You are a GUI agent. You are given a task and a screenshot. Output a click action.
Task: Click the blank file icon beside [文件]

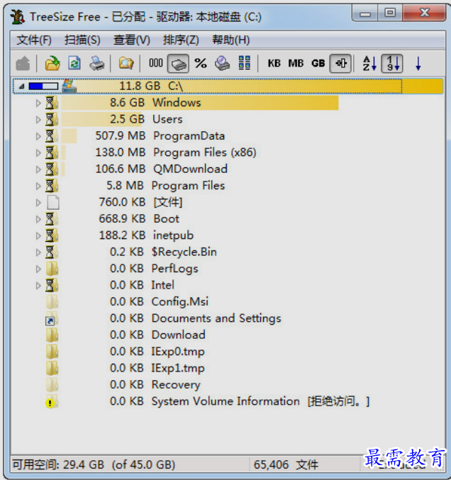[53, 202]
